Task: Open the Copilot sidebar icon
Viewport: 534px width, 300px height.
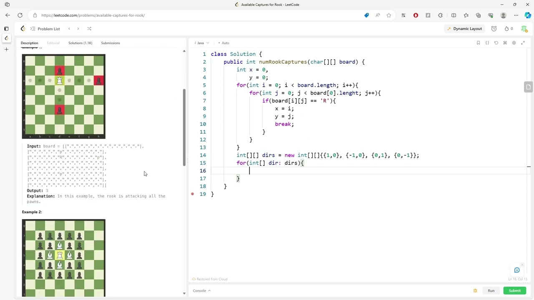Action: (x=528, y=15)
